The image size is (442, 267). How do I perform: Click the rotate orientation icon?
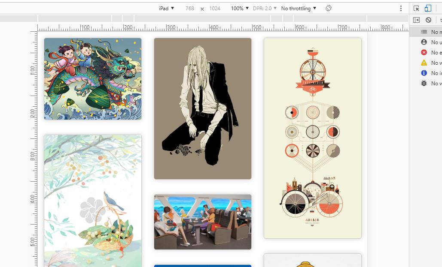(x=329, y=8)
